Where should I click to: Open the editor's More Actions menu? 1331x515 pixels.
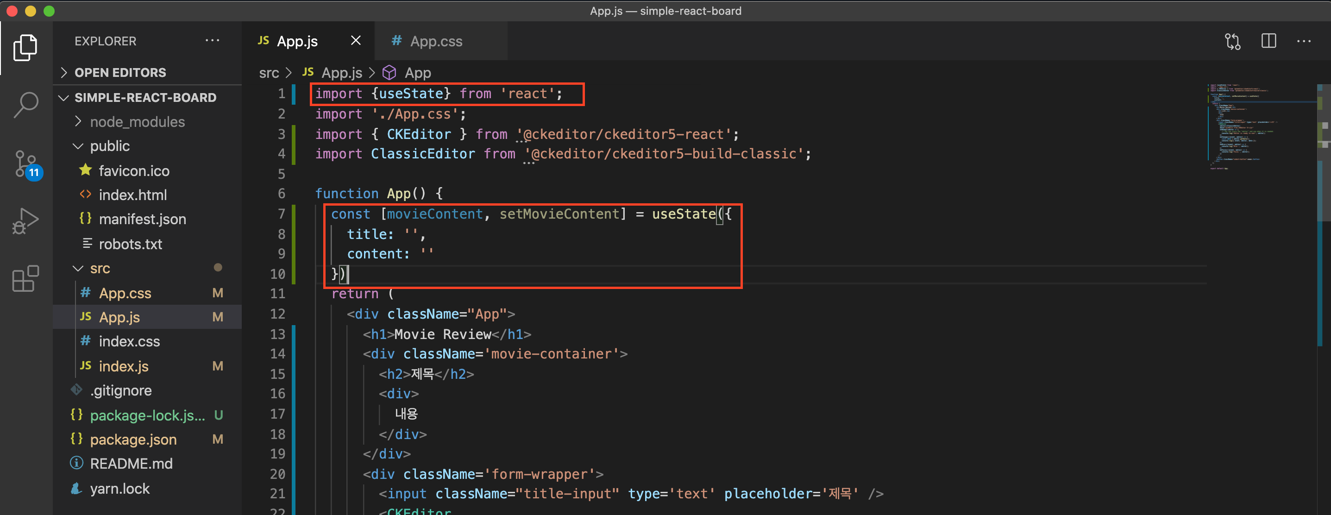[1305, 41]
